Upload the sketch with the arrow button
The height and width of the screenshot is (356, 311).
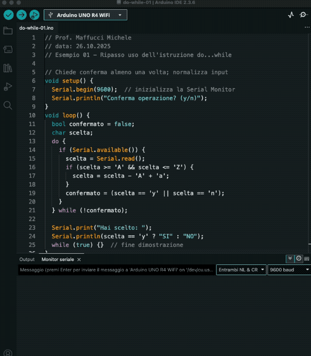click(x=21, y=15)
